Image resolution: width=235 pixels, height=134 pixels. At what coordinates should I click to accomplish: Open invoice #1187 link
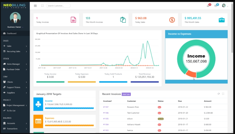(106, 107)
